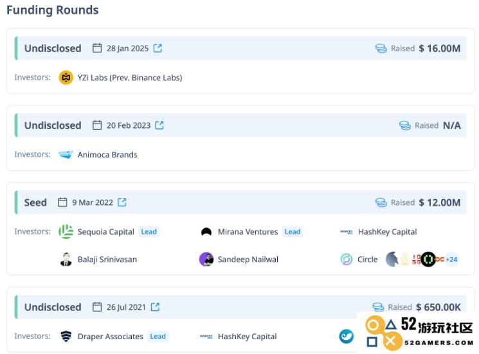Click the Lead badge next to Mirana Ventures
This screenshot has height=354, width=479.
pos(293,232)
